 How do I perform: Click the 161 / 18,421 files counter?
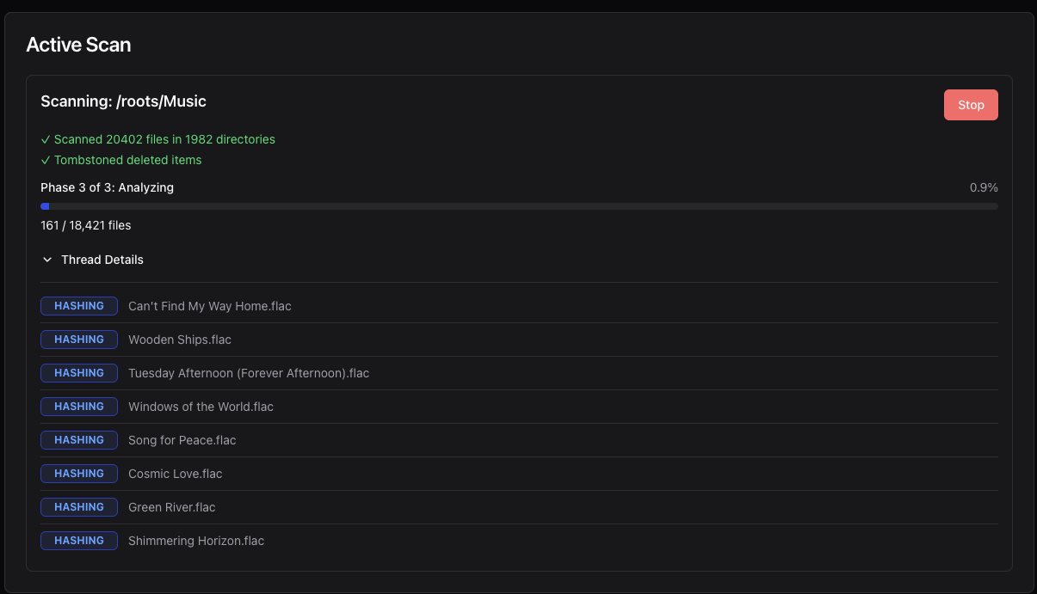(x=85, y=225)
